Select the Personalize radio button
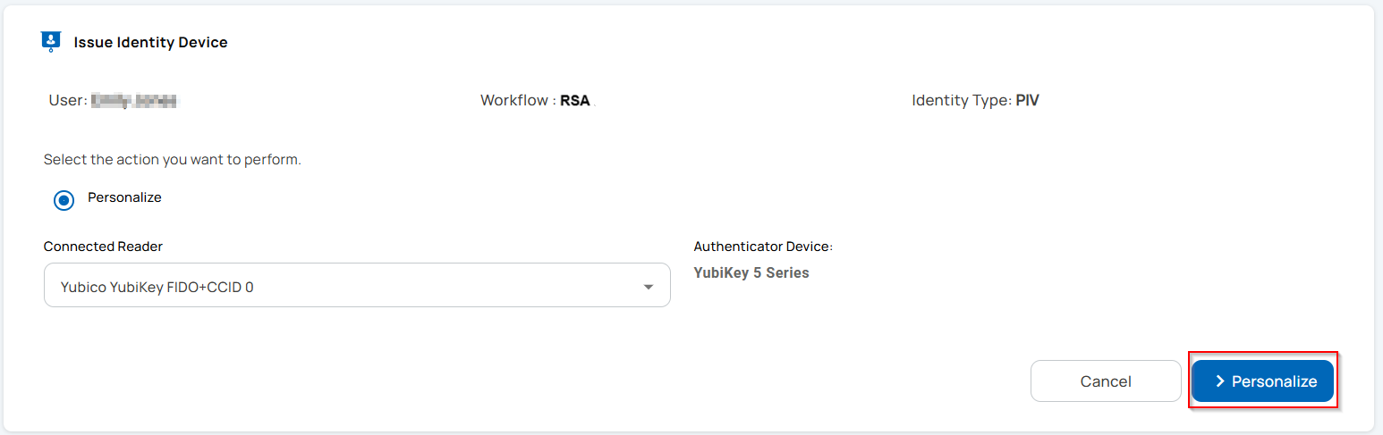The width and height of the screenshot is (1383, 435). tap(64, 200)
